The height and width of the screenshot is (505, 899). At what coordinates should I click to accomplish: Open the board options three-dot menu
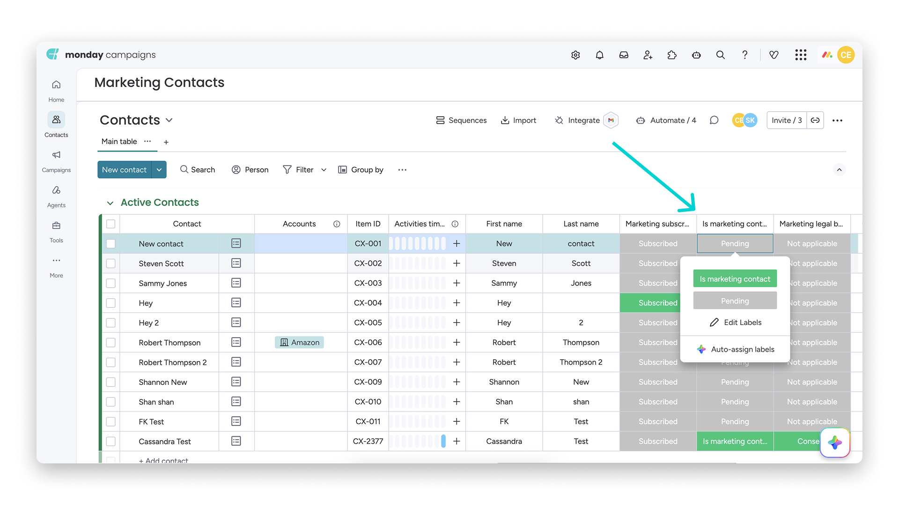[838, 120]
